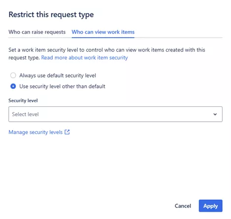Screen dimensions: 231x219
Task: Click the 'Restrict this request type' dialog title
Action: (x=51, y=15)
